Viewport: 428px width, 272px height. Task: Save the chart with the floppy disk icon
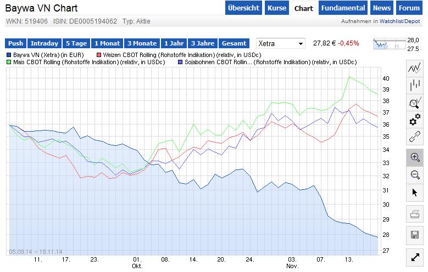[x=415, y=235]
